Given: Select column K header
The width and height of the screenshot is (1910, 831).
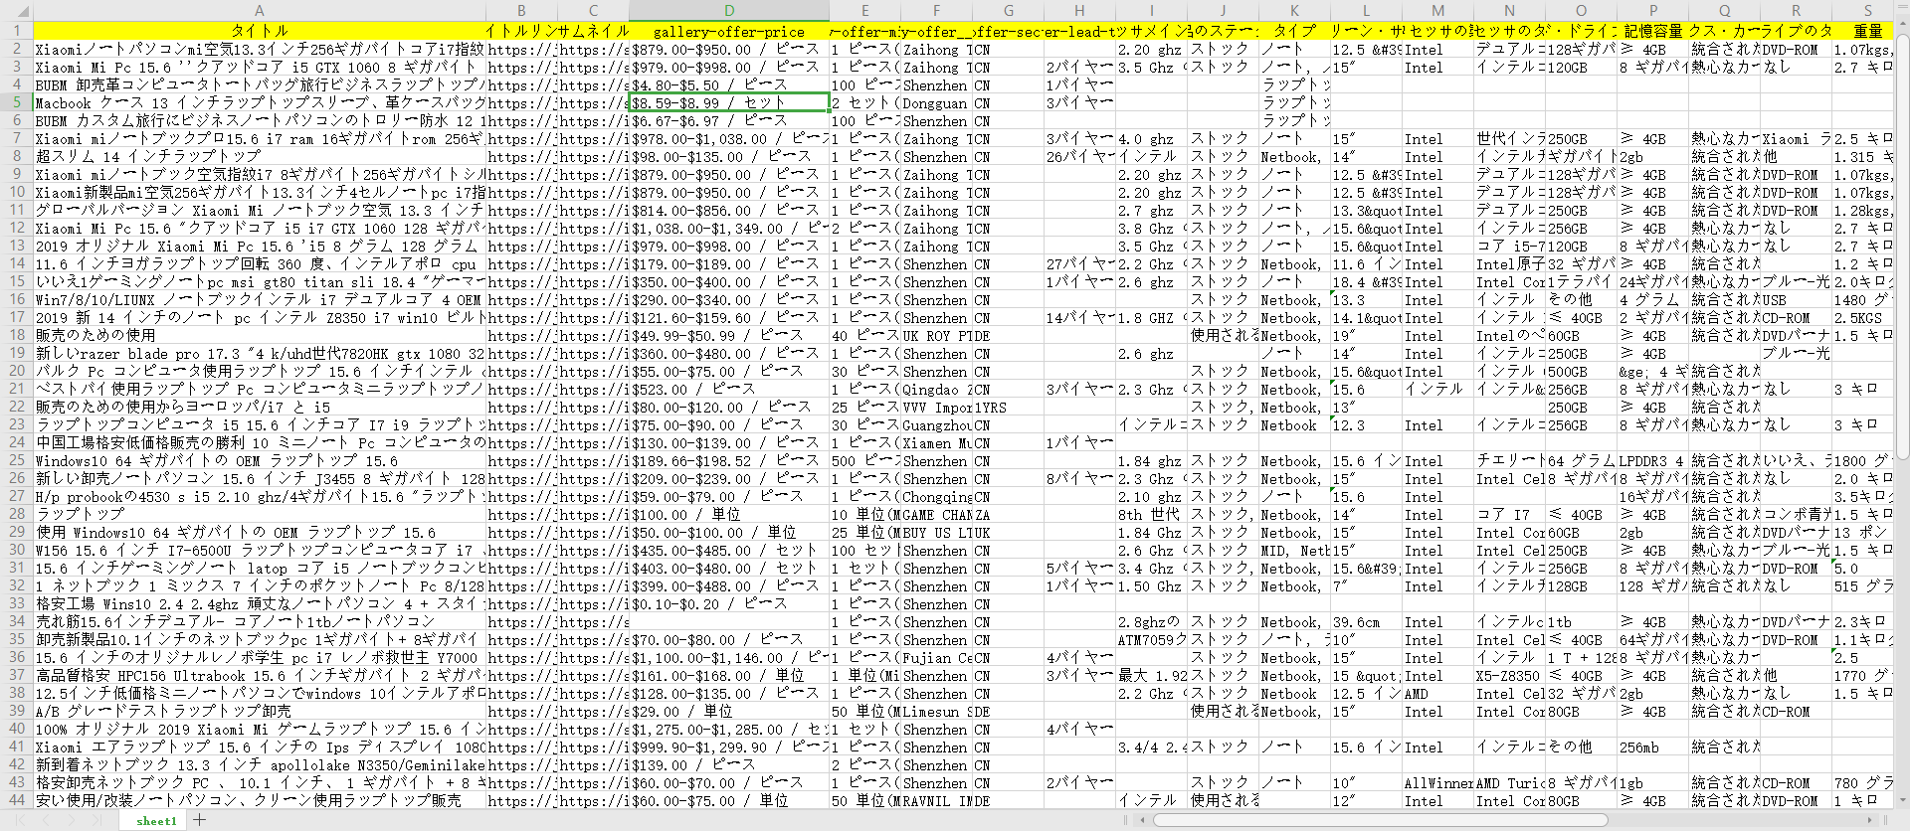Looking at the screenshot, I should click(1294, 11).
